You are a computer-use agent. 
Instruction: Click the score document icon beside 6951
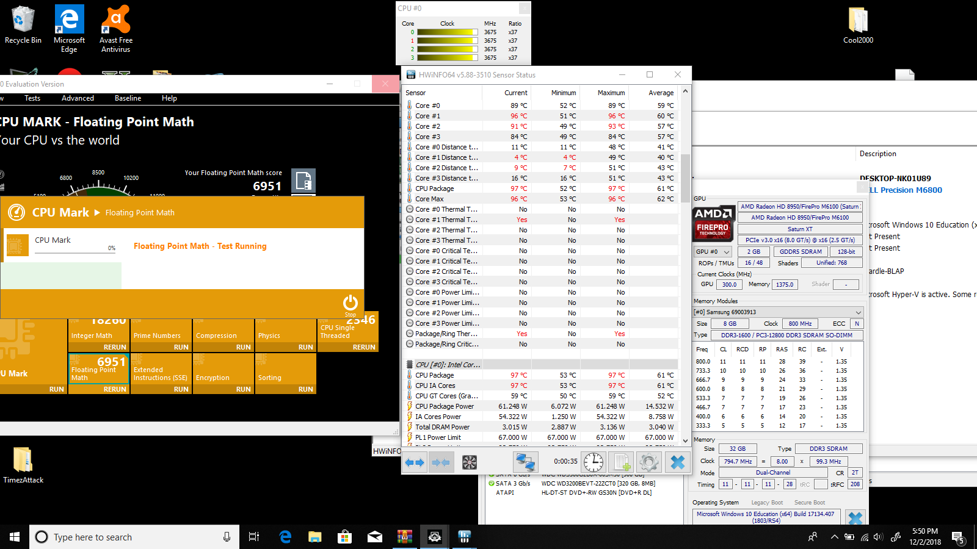point(303,181)
